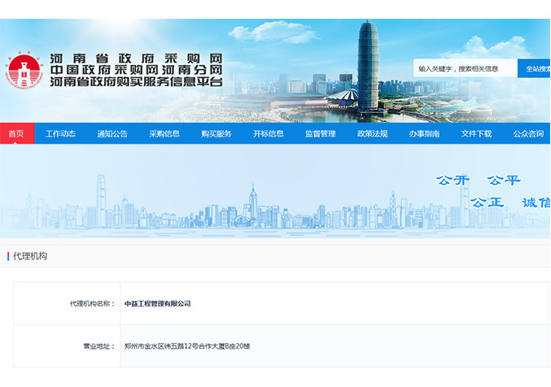This screenshot has height=387, width=551.
Task: Focus the keyword search input field
Action: [x=466, y=68]
